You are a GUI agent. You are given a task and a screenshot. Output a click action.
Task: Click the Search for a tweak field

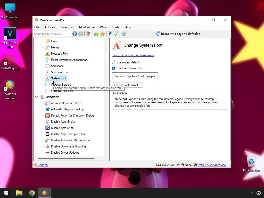[52, 34]
